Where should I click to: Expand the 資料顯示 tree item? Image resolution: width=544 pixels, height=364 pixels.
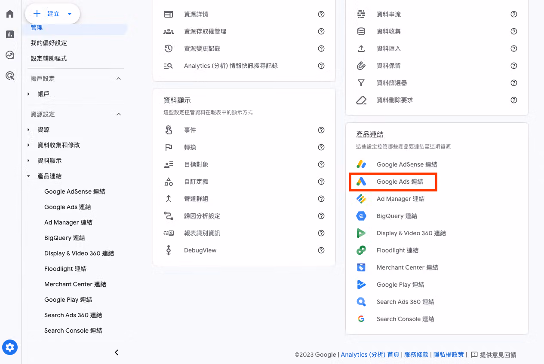tap(28, 161)
